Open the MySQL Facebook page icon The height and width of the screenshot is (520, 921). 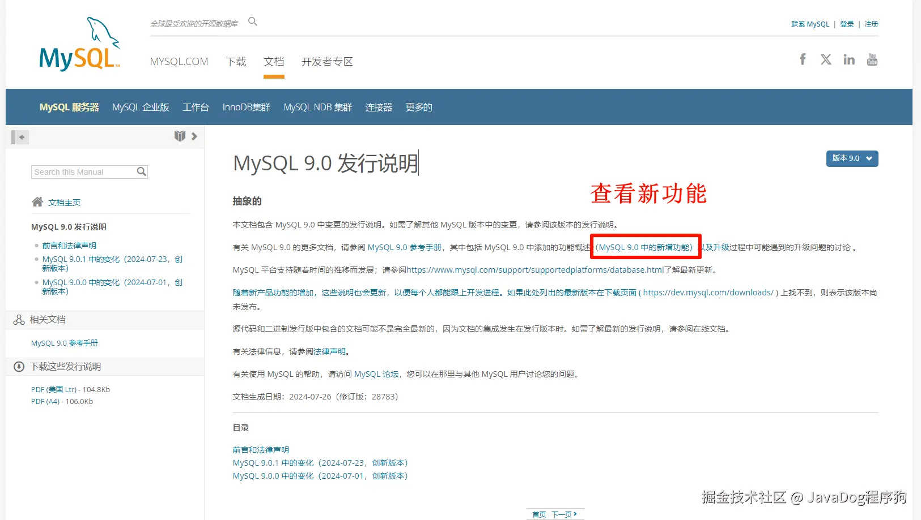(x=803, y=59)
